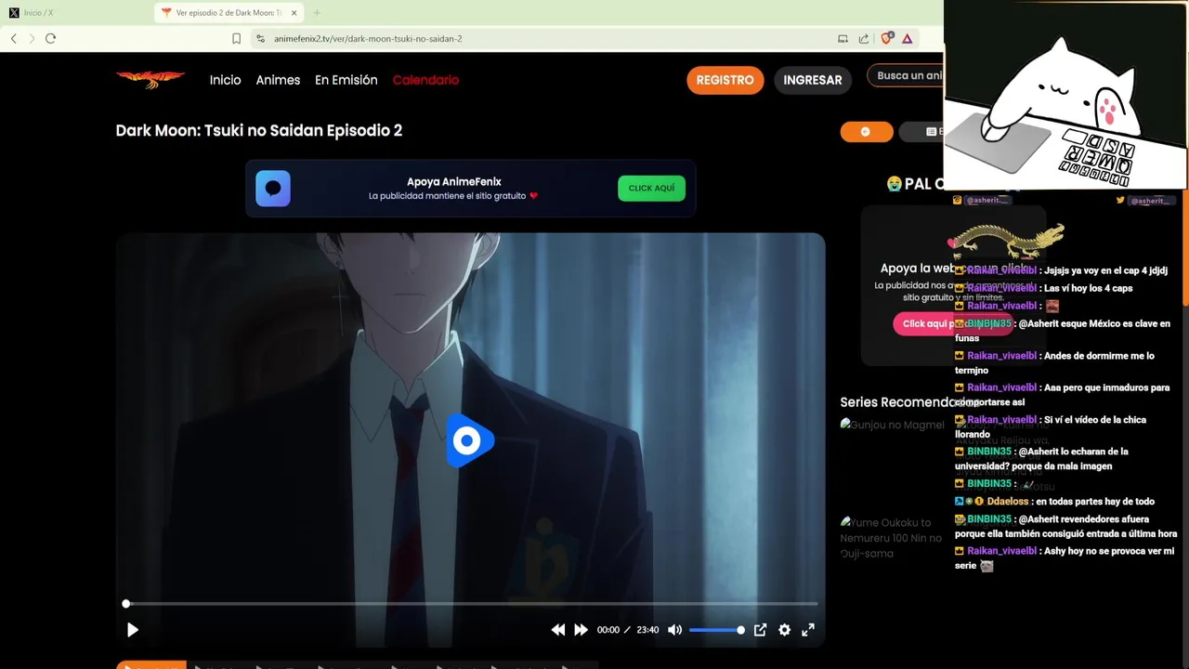Open a new browser tab
Viewport: 1189px width, 669px height.
317,12
